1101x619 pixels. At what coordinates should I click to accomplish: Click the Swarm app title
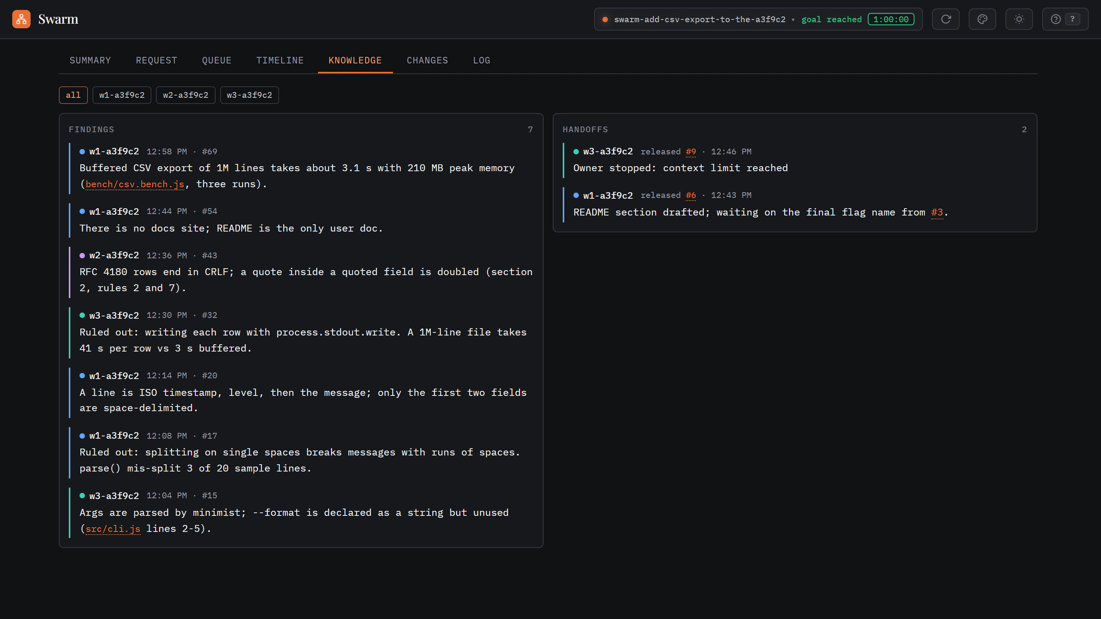tap(58, 19)
